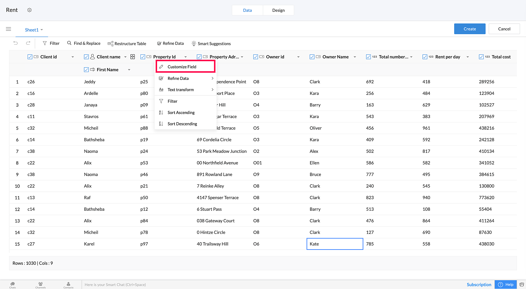Switch to the Design tab
The height and width of the screenshot is (289, 526).
[x=278, y=10]
